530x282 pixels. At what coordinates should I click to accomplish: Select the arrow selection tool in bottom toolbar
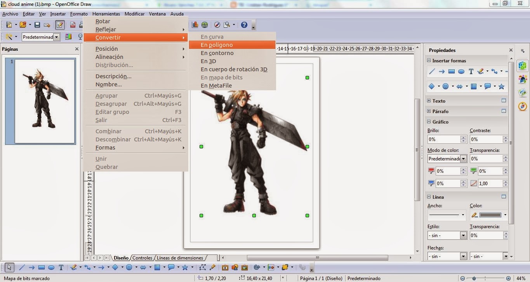10,267
